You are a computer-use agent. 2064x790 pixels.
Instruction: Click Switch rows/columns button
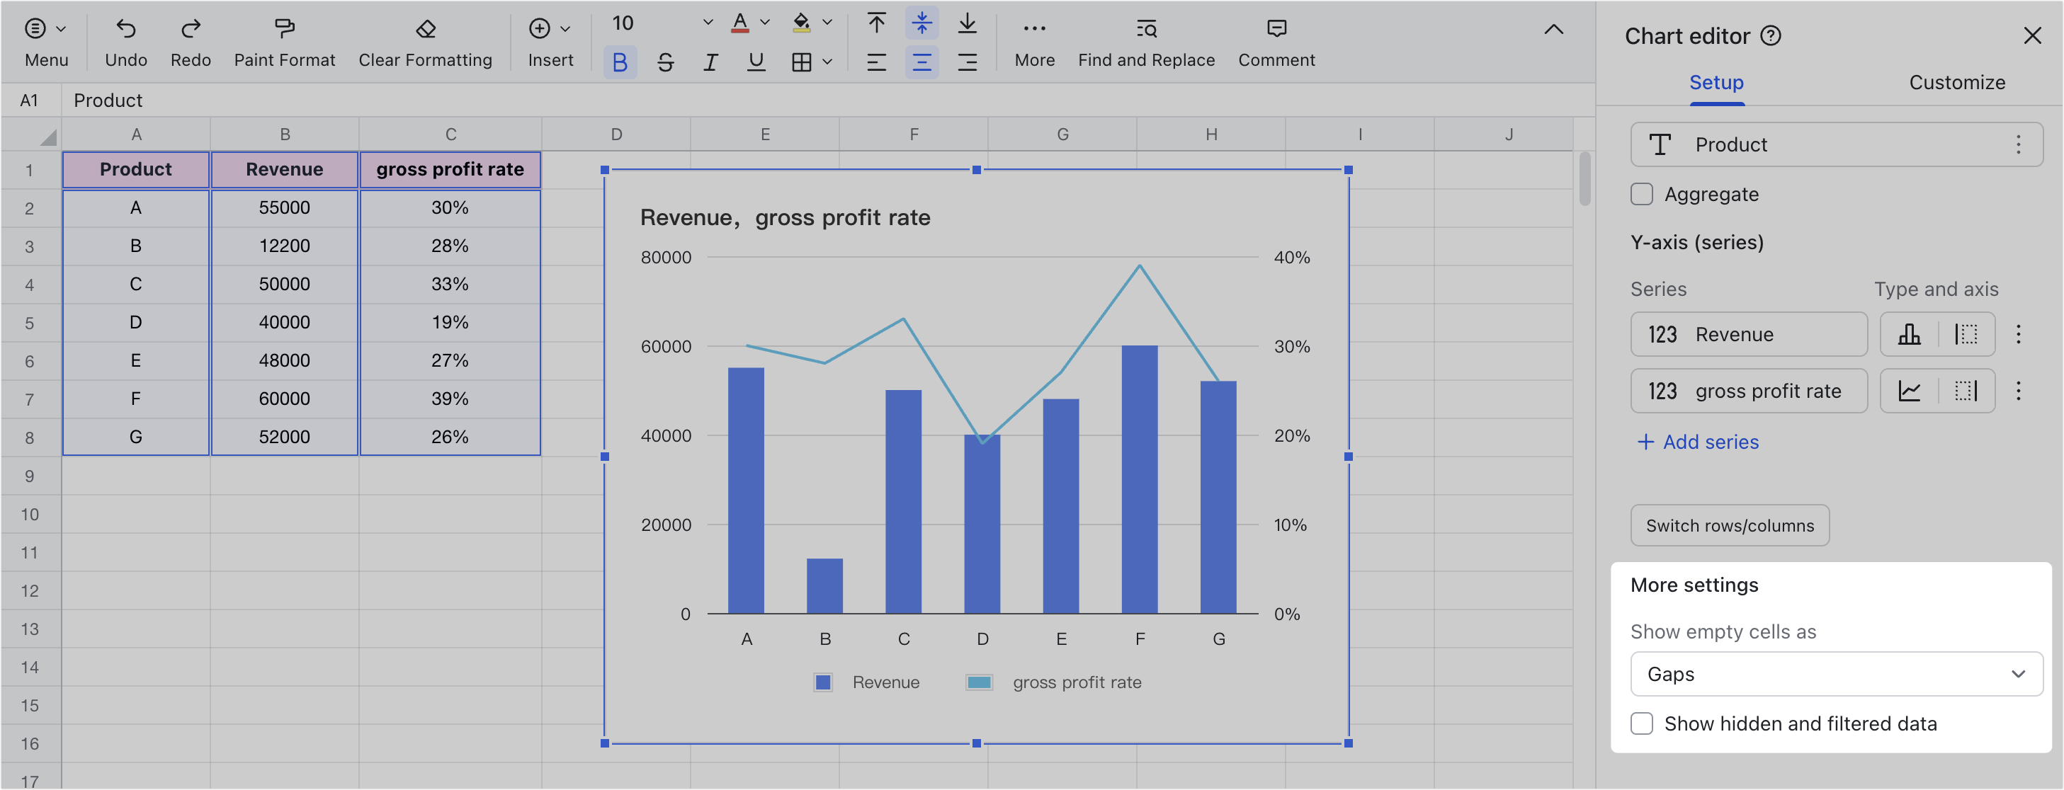(x=1730, y=526)
